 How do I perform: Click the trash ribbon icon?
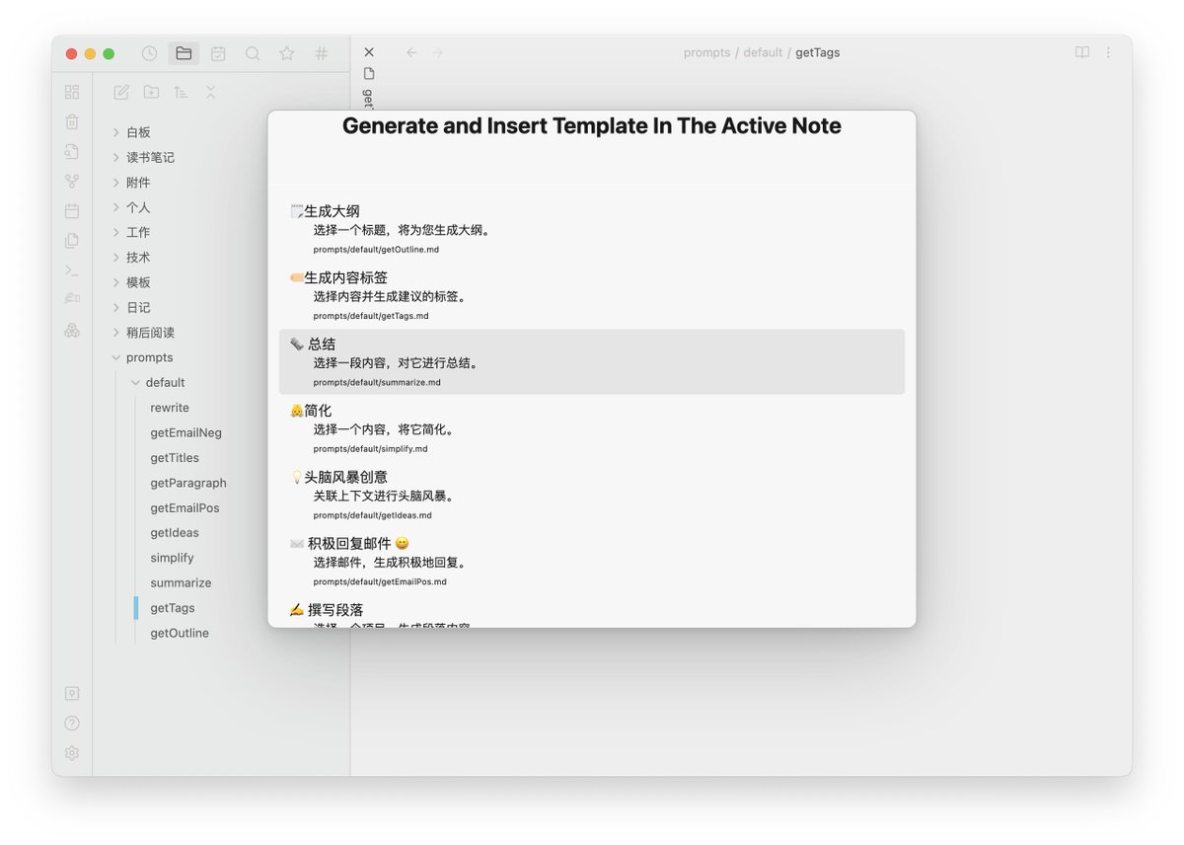click(72, 121)
